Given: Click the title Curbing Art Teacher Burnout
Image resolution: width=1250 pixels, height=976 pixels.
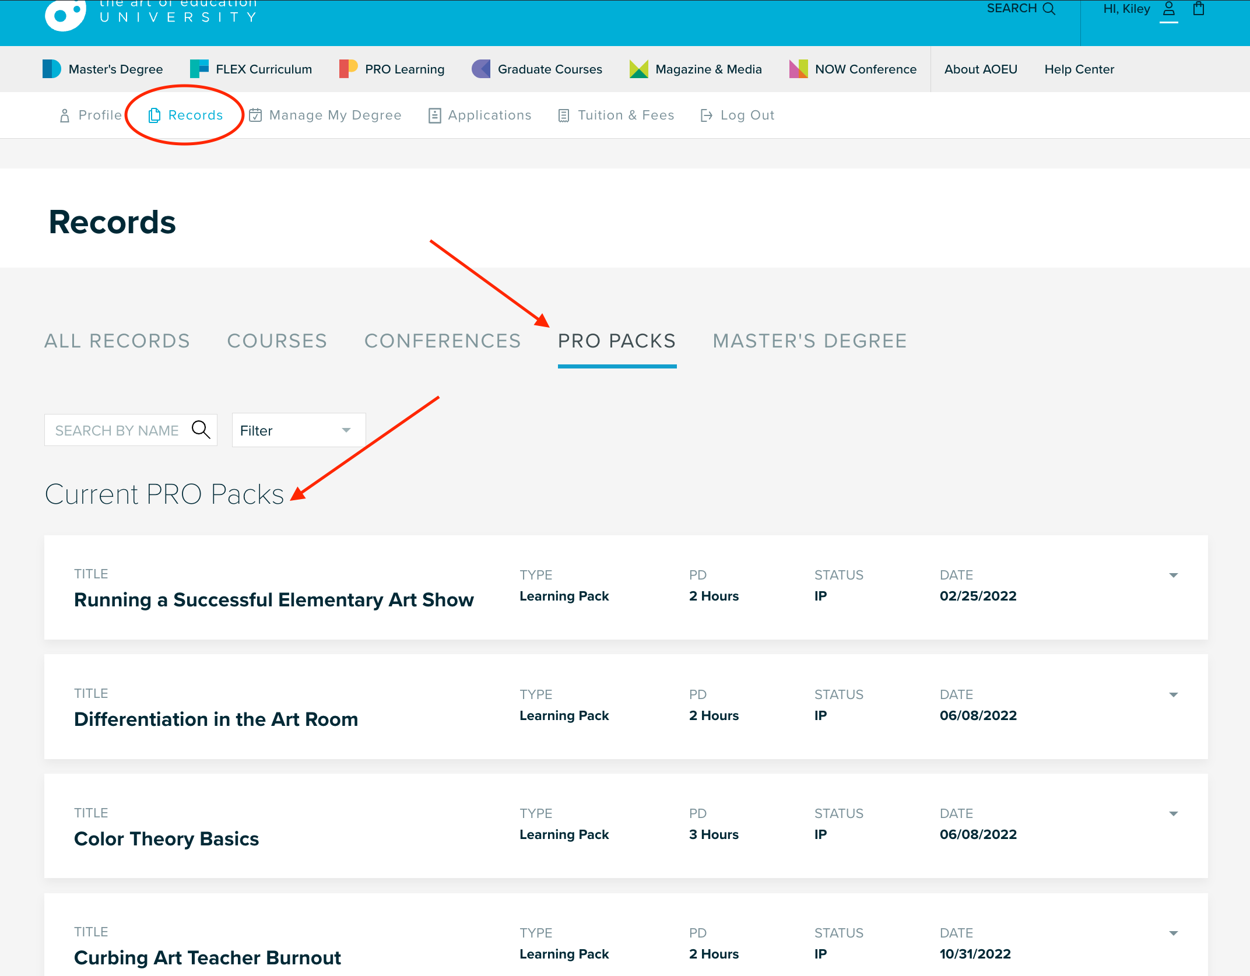Looking at the screenshot, I should [208, 958].
